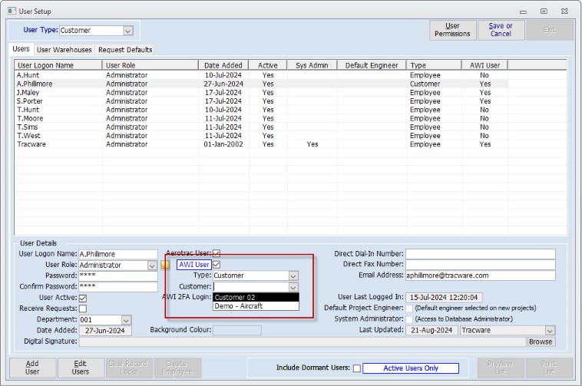Screen dimensions: 582x386
Task: Click the Direct Dial-In Number field
Action: tap(481, 254)
